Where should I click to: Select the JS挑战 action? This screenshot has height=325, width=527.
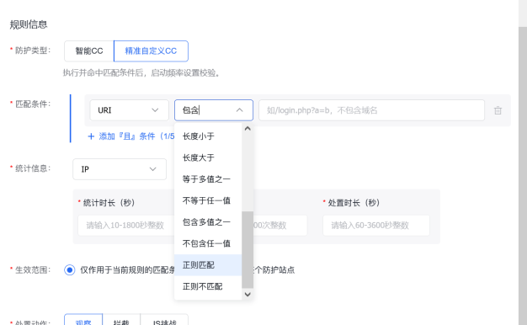point(164,321)
